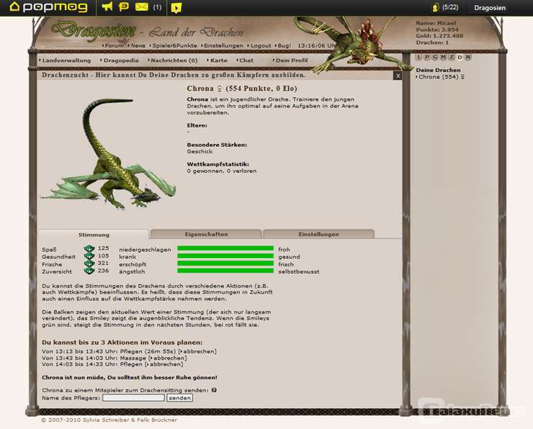533x429 pixels.
Task: Click the Deine Drachen heading
Action: click(438, 70)
